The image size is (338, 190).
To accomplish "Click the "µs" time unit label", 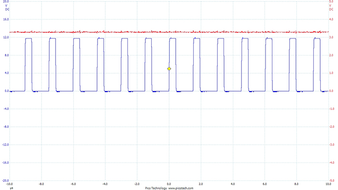I will (x=11, y=188).
